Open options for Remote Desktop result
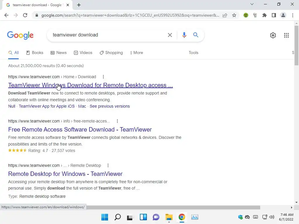Screen dimensions: 299x224 tap(108, 165)
